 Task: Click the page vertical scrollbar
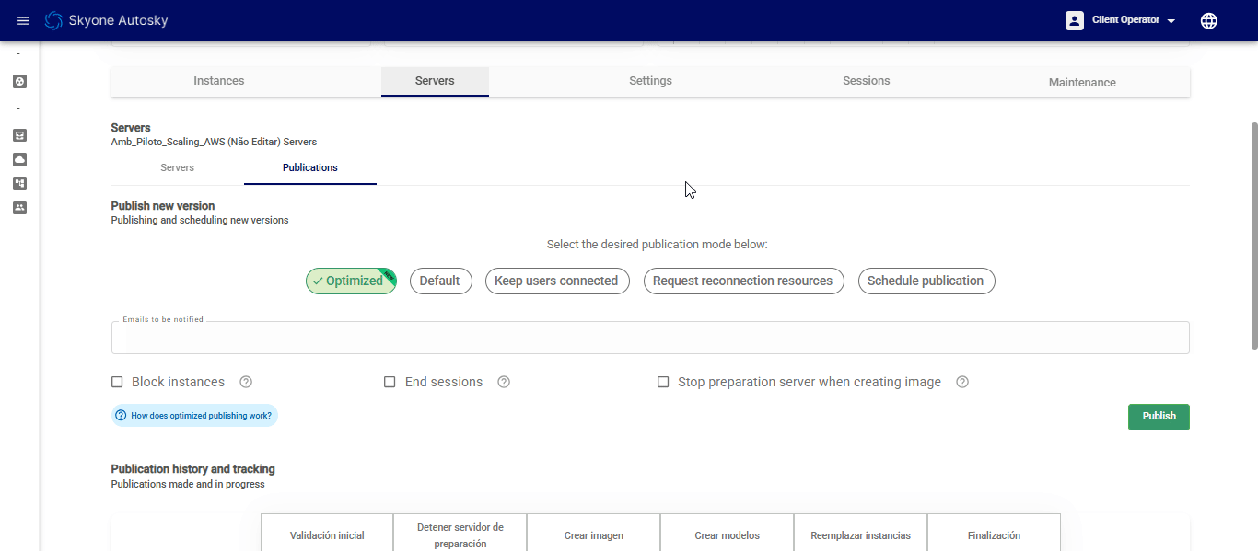point(1253,235)
